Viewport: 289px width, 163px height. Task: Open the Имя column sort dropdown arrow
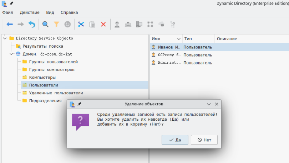(x=179, y=39)
